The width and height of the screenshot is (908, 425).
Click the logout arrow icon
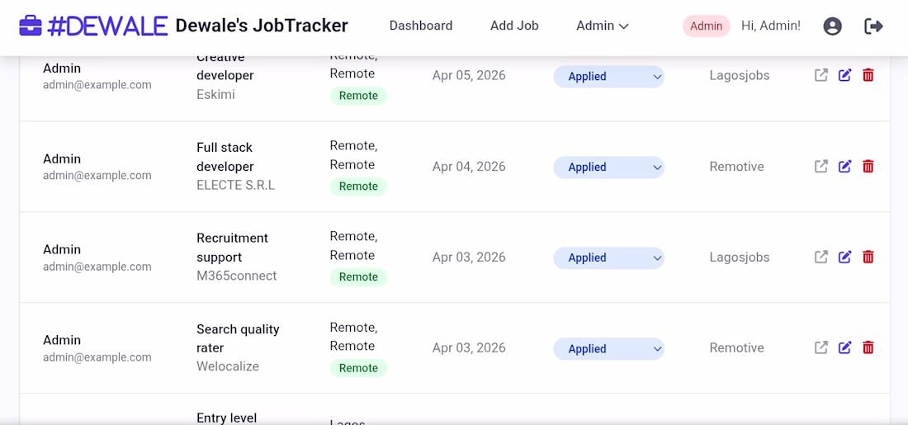coord(873,26)
